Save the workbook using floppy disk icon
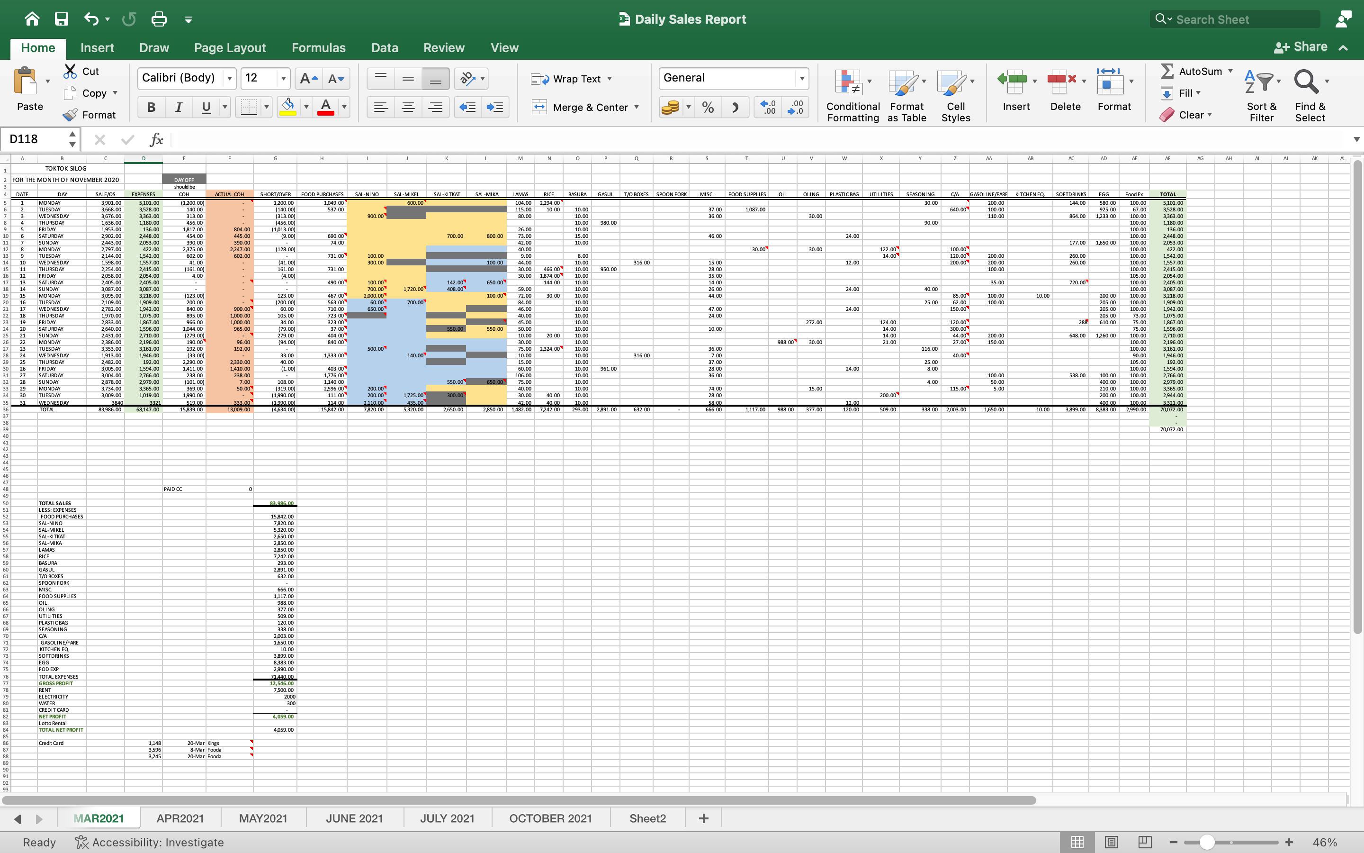Image resolution: width=1364 pixels, height=853 pixels. (62, 19)
